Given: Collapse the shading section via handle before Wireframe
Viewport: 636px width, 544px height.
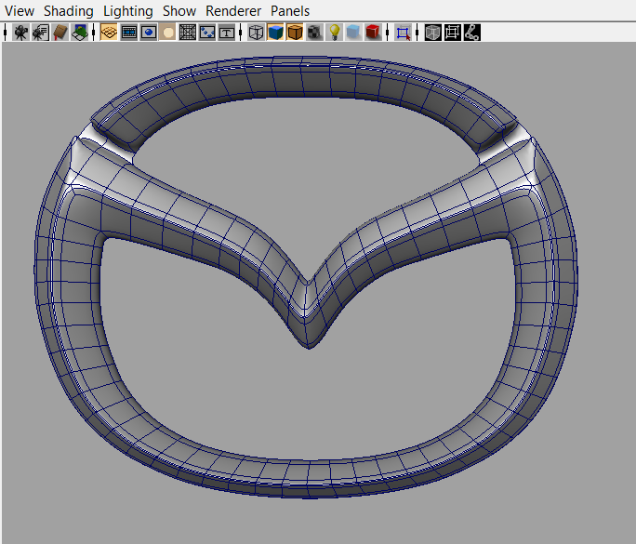Looking at the screenshot, I should click(241, 33).
